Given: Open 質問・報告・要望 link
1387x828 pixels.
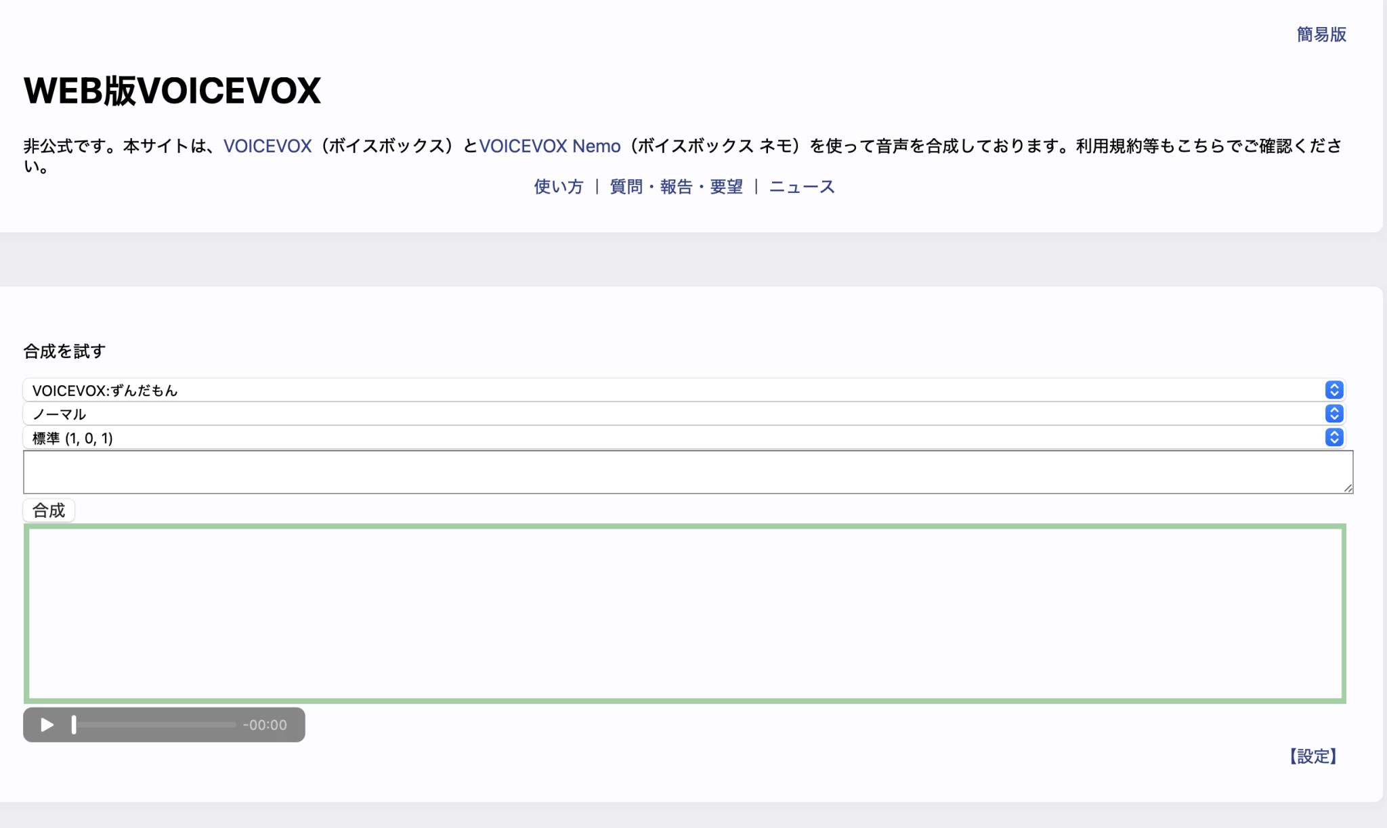Looking at the screenshot, I should (x=676, y=187).
